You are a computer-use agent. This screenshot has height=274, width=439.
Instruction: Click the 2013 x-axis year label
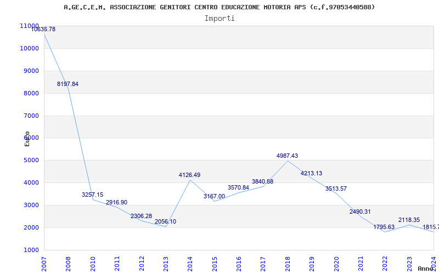tap(166, 264)
